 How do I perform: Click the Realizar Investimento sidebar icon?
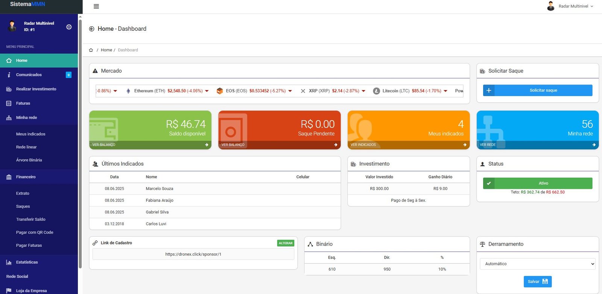tap(9, 89)
